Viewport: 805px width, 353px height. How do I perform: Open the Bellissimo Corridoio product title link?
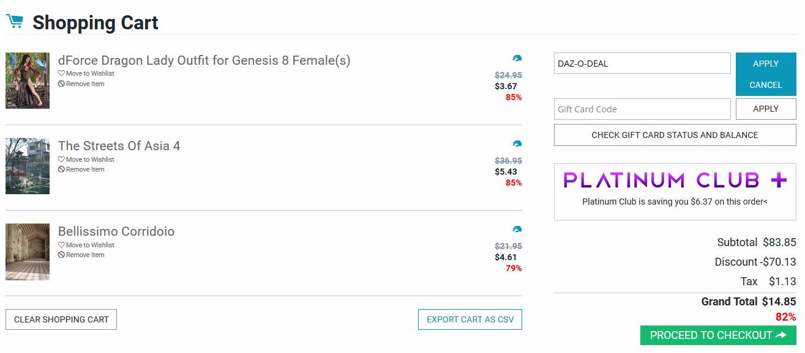pos(116,231)
